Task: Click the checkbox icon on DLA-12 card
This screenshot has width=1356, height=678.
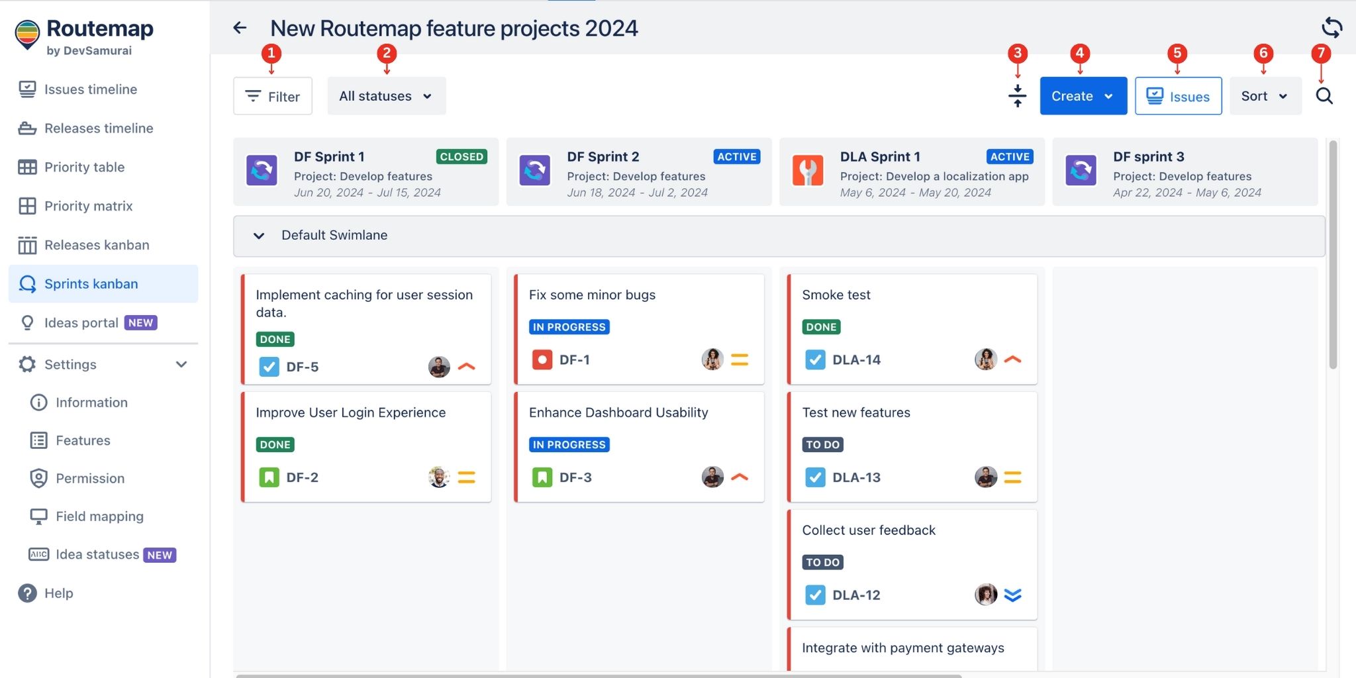Action: coord(814,595)
